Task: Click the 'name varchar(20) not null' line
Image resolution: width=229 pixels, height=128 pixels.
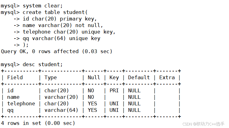Action: (x=63, y=25)
